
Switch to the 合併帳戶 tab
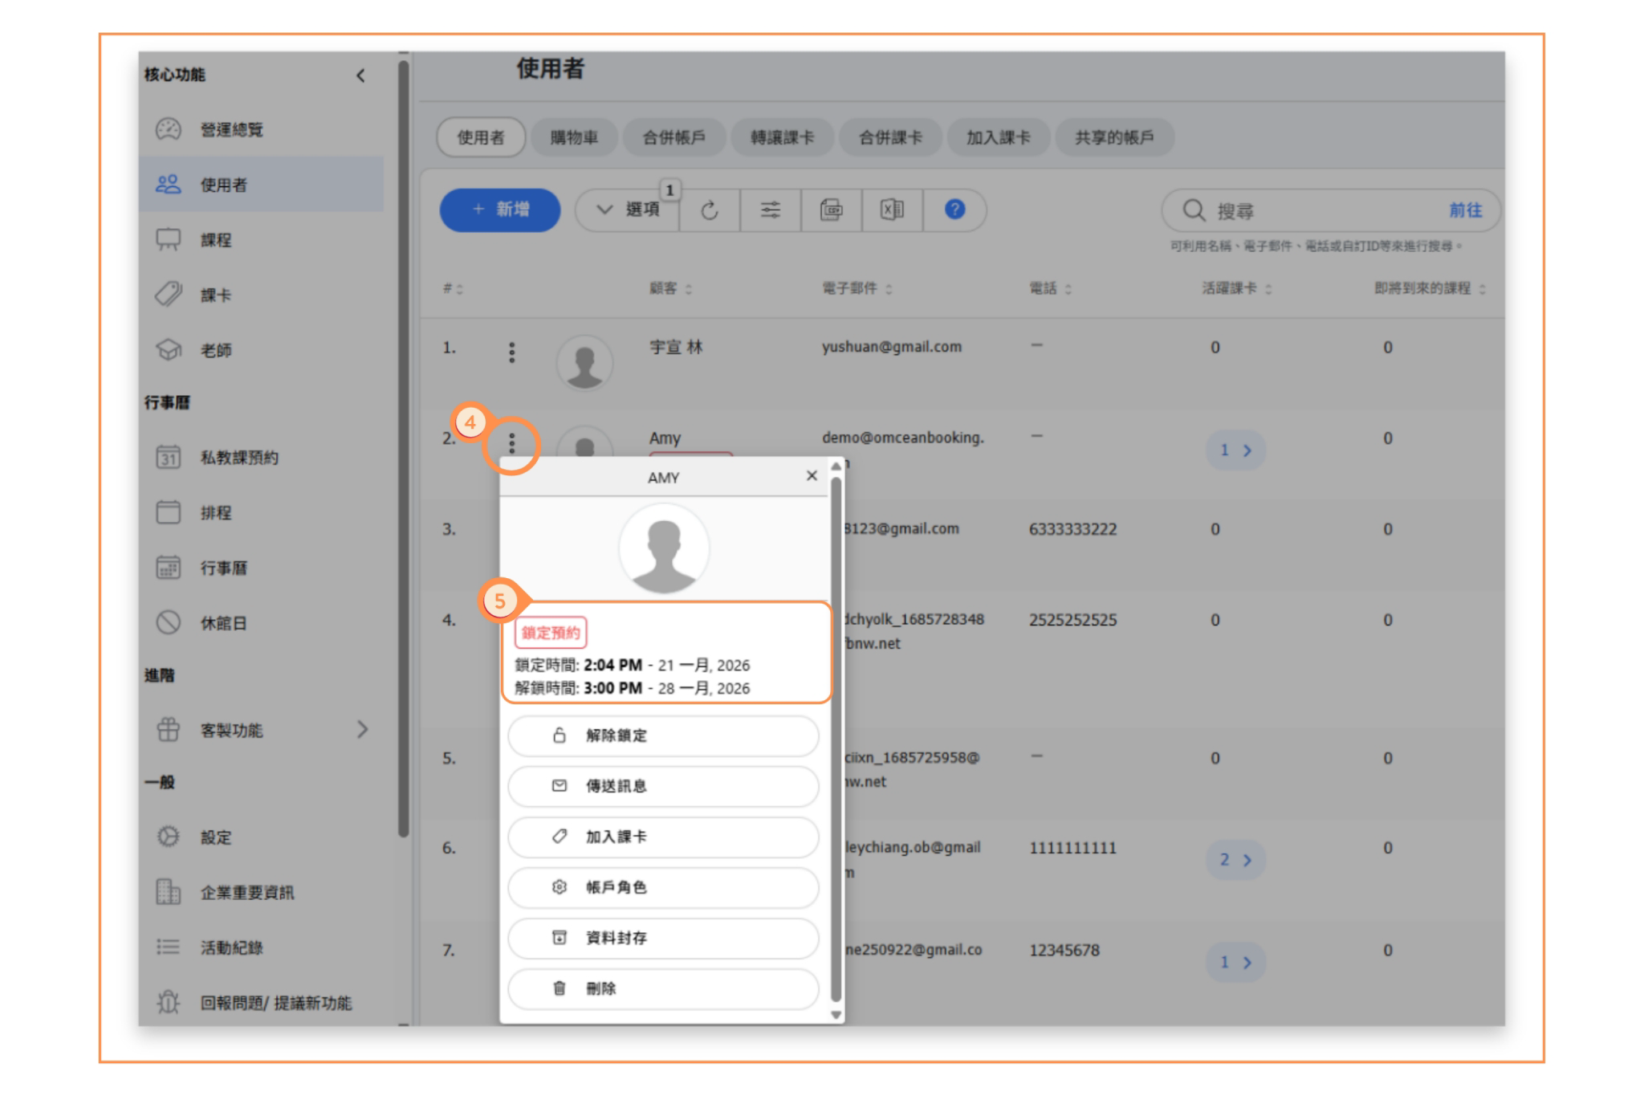[x=673, y=137]
